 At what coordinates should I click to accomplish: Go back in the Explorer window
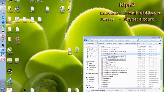tap(85, 40)
